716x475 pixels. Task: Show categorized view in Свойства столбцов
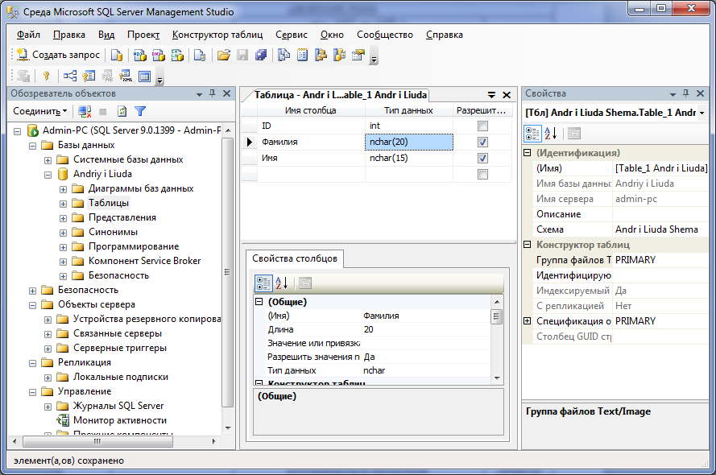263,283
